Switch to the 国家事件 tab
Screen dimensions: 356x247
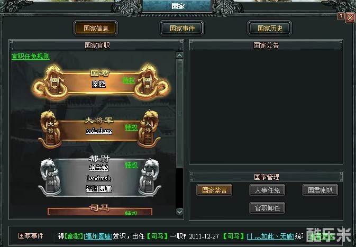(182, 29)
